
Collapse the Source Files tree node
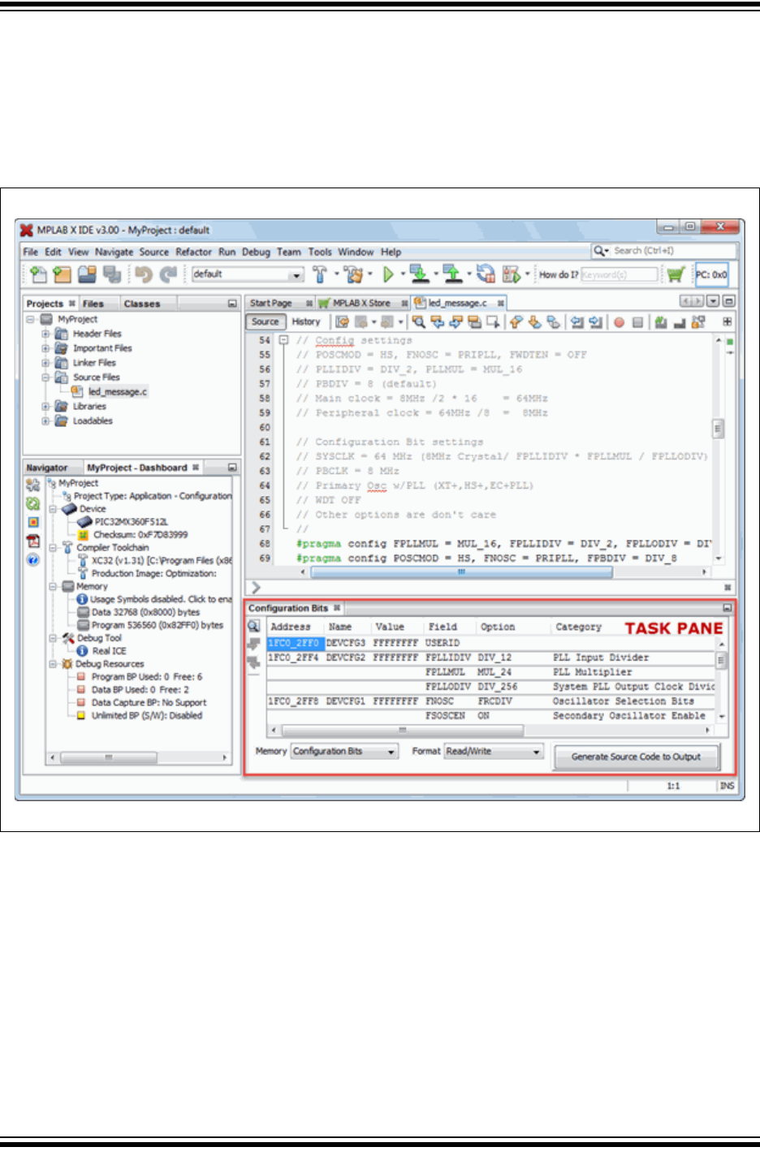pos(45,377)
